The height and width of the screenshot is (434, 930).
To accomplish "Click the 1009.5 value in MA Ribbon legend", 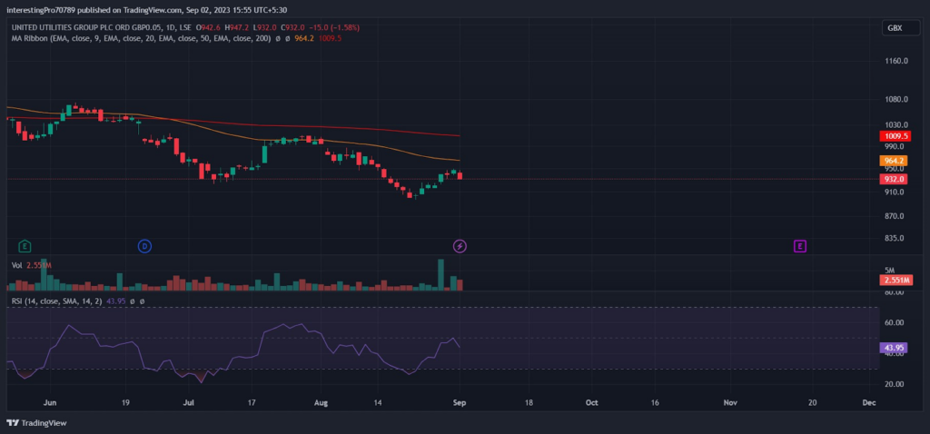I will [331, 38].
